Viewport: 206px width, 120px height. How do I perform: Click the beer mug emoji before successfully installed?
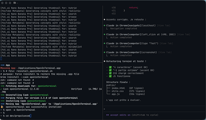pos(2,107)
